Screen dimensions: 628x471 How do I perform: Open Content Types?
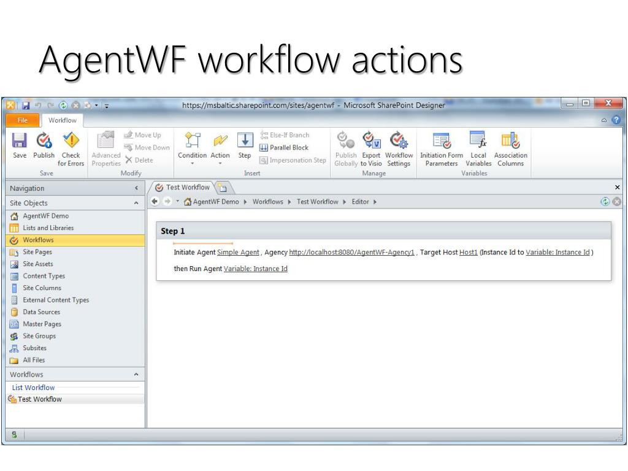tap(75, 276)
